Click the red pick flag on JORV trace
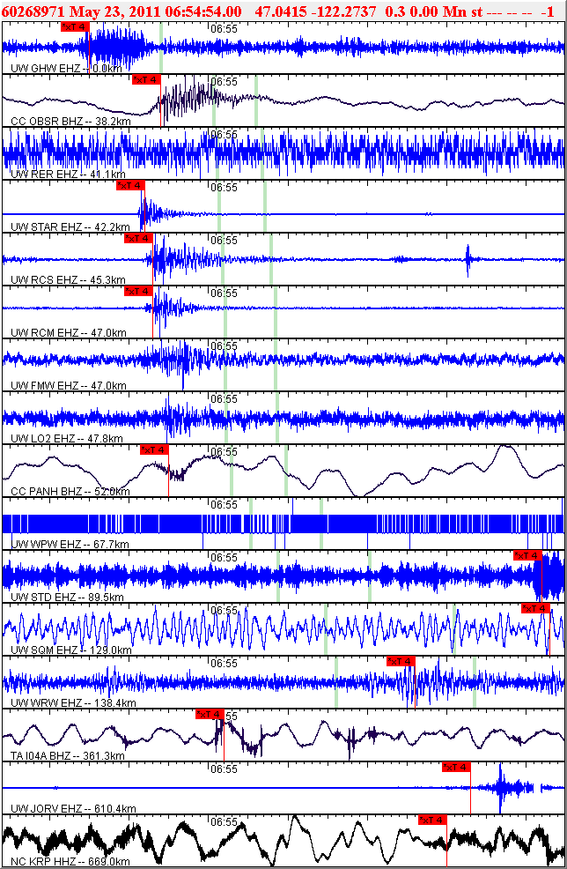 456,767
